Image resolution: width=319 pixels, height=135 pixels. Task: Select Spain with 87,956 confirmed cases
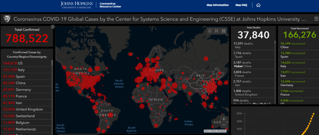point(26,76)
